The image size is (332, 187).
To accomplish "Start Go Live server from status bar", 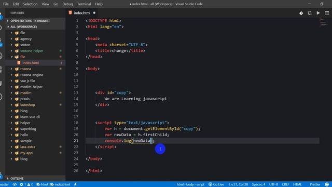I will [x=216, y=184].
